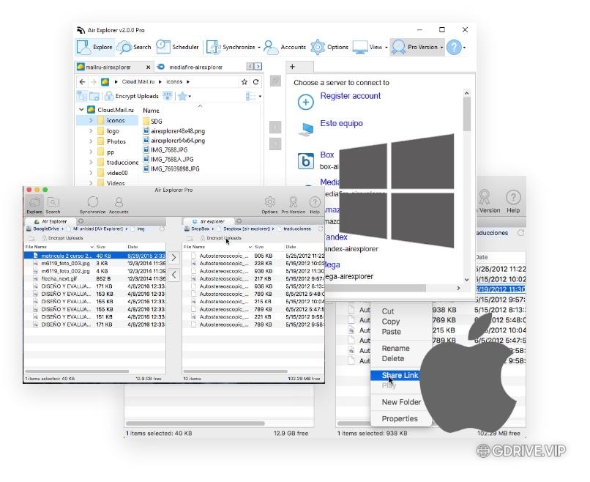Click the blue question mark help icon

click(x=454, y=47)
